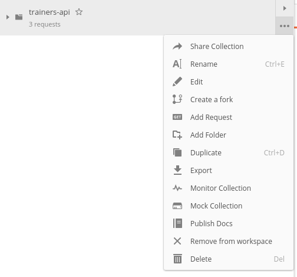Click the Mock Collection server icon
This screenshot has width=297, height=277.
point(177,206)
